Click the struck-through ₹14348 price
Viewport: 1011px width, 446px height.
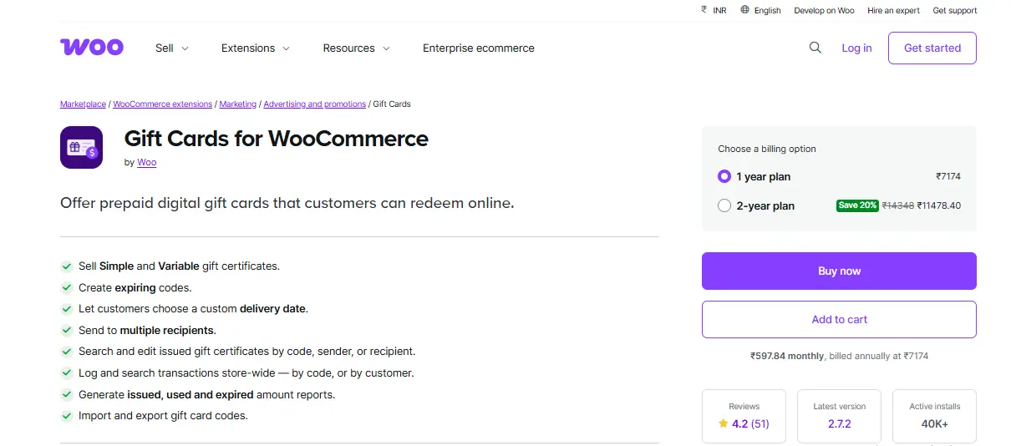897,205
